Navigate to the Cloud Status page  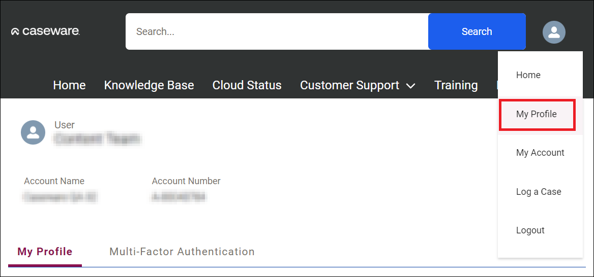[x=247, y=85]
